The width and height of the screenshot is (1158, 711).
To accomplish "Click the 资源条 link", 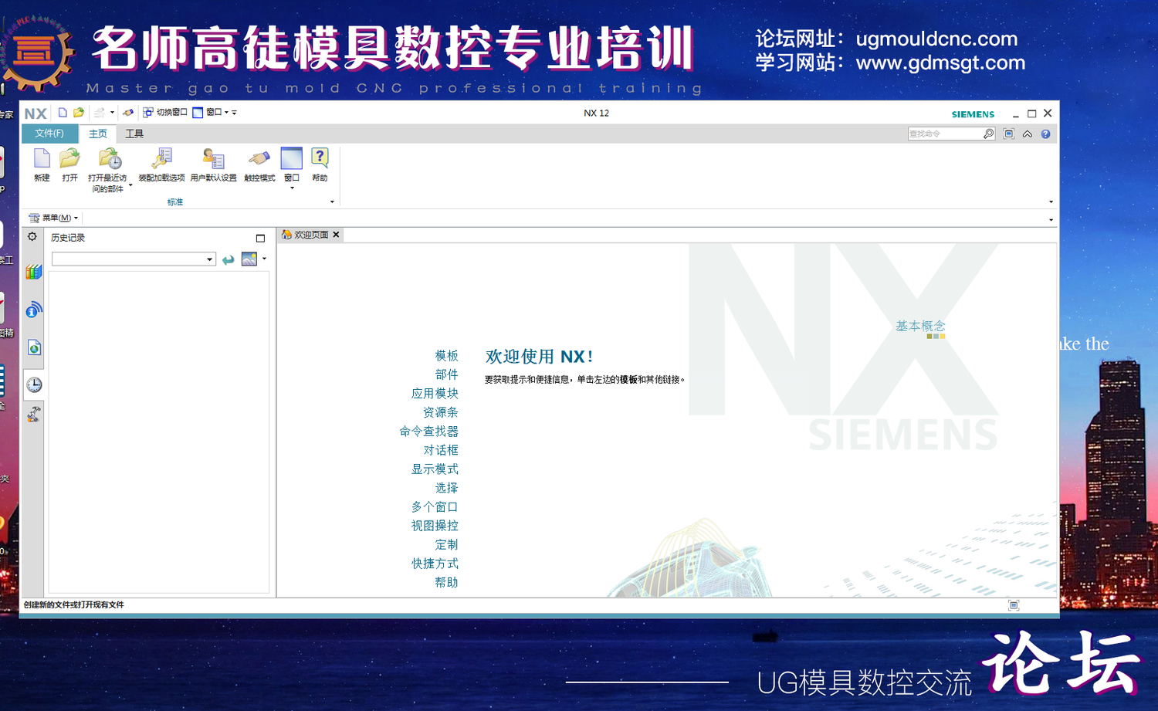I will click(441, 412).
